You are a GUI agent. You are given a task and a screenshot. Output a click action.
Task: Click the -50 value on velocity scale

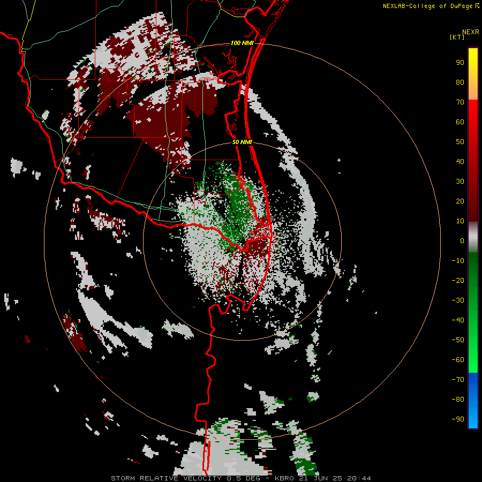click(x=458, y=340)
